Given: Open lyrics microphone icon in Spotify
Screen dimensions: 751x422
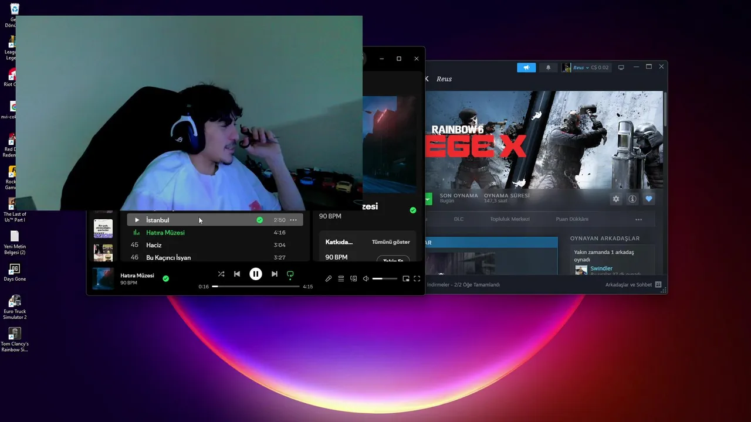Looking at the screenshot, I should point(329,279).
